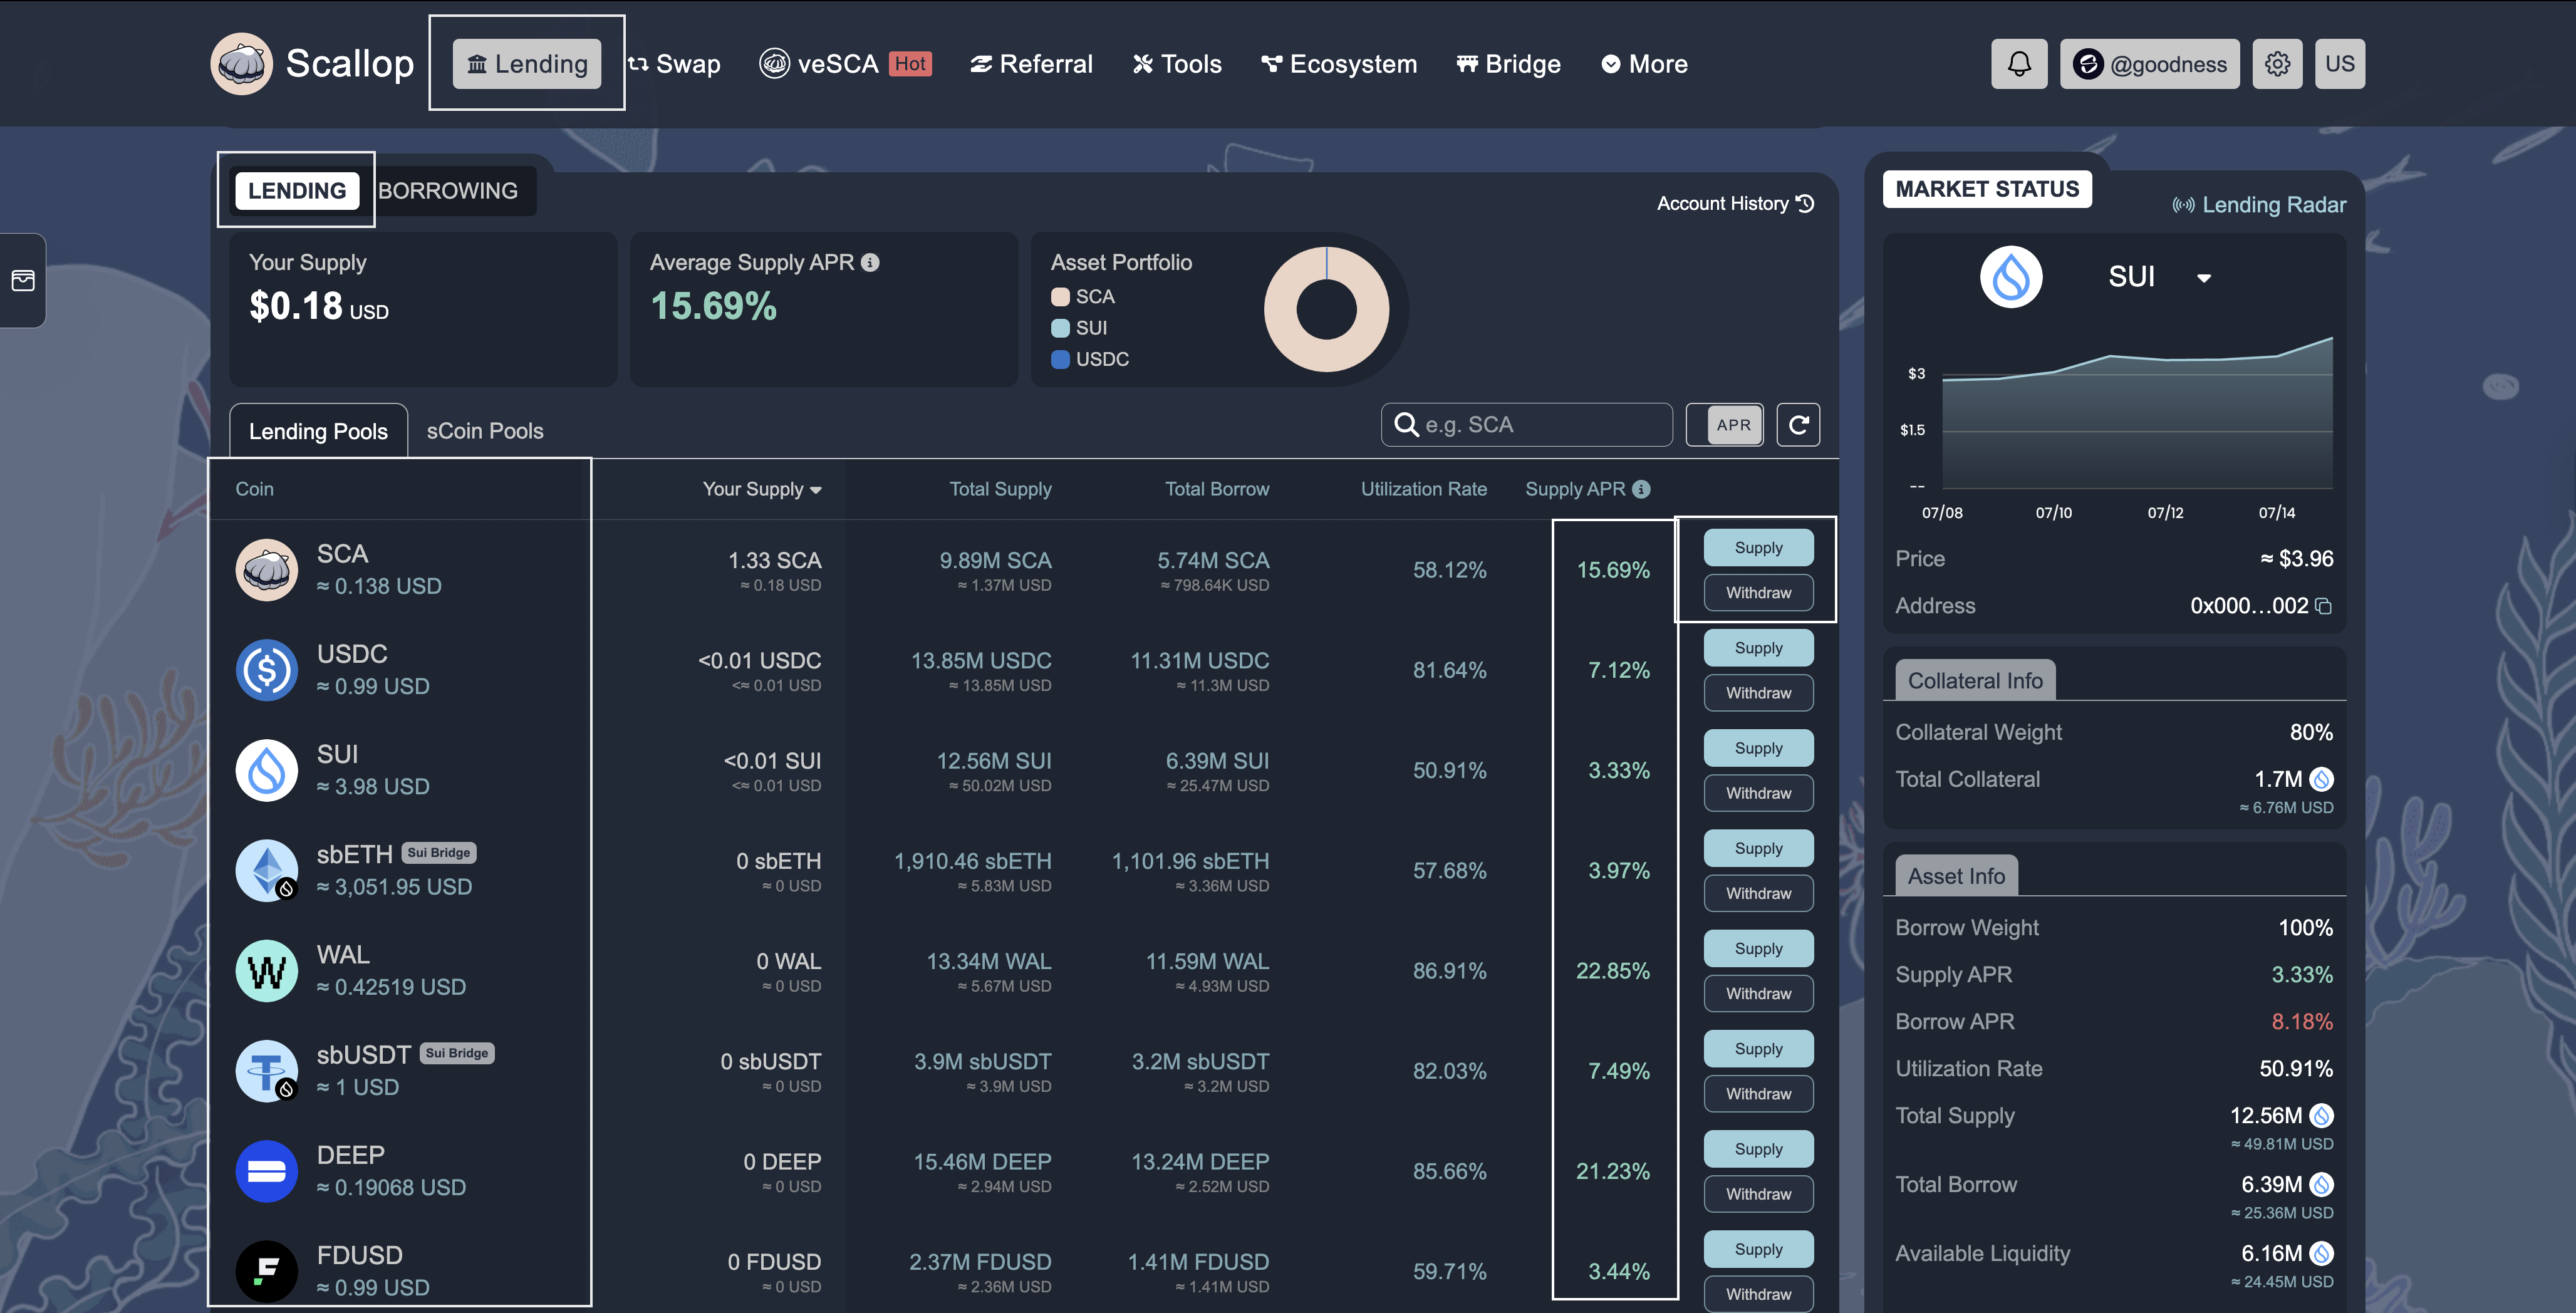
Task: Click the Collateral Info tab label
Action: point(1975,681)
